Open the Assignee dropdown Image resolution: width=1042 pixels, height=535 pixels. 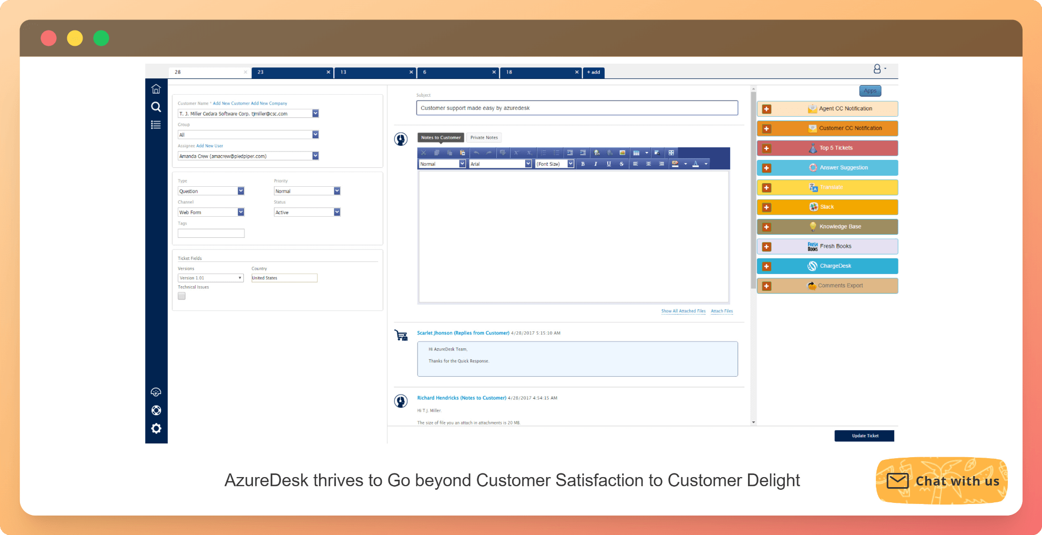pyautogui.click(x=315, y=155)
